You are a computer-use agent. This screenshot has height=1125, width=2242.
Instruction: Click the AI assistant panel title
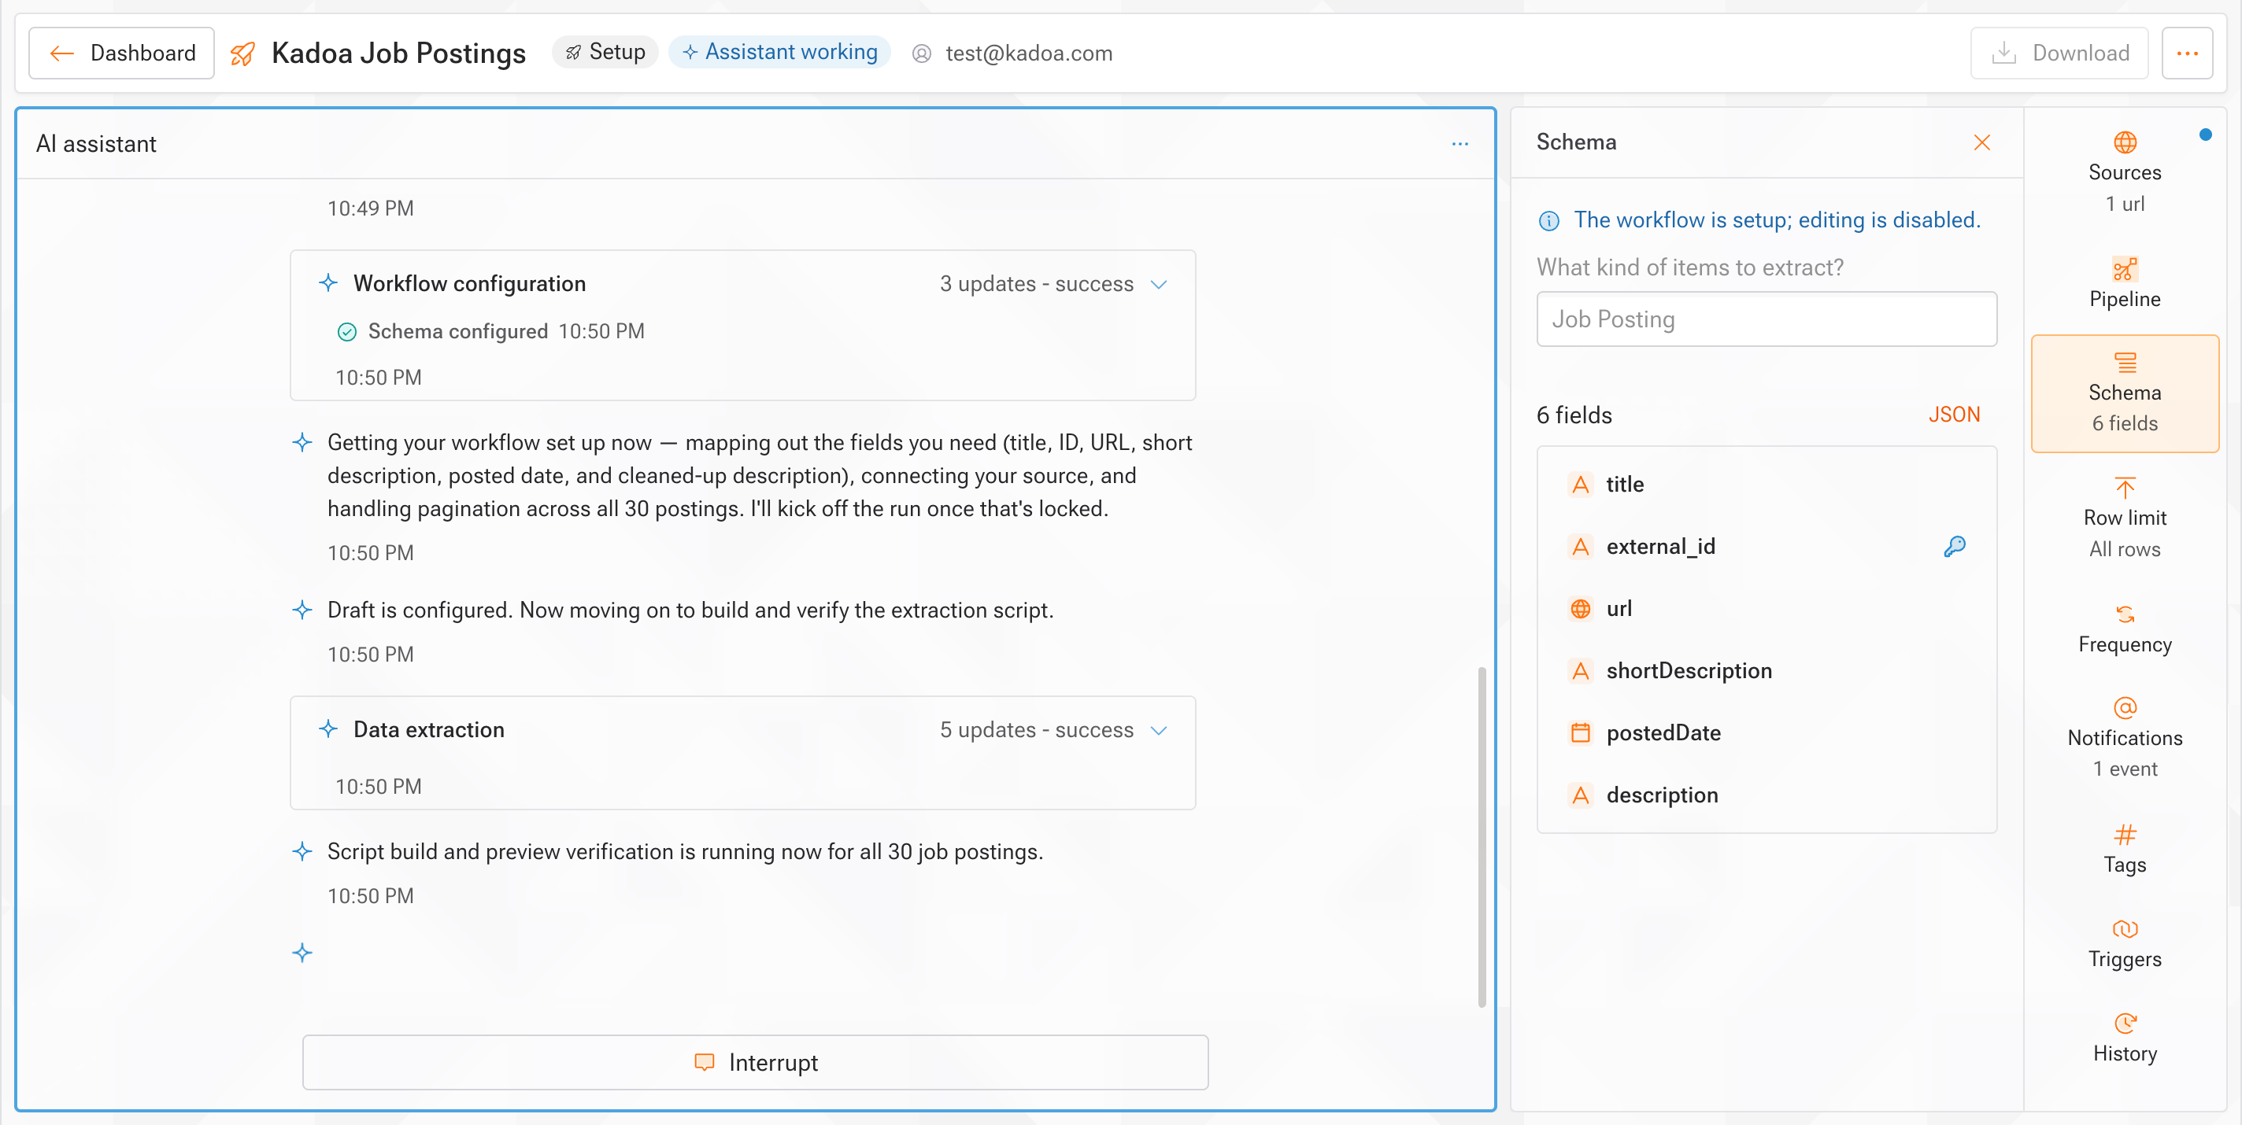pyautogui.click(x=97, y=145)
